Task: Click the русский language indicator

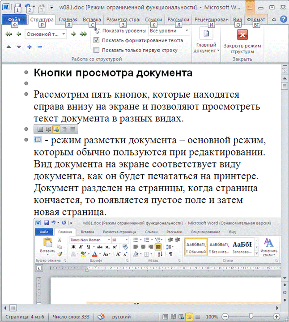Action: 121,317
